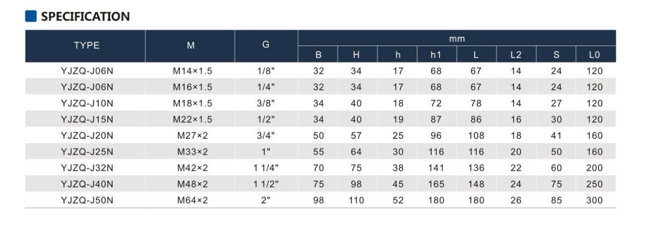Select the YJZQ-J10N type cell
This screenshot has width=645, height=225.
point(87,103)
